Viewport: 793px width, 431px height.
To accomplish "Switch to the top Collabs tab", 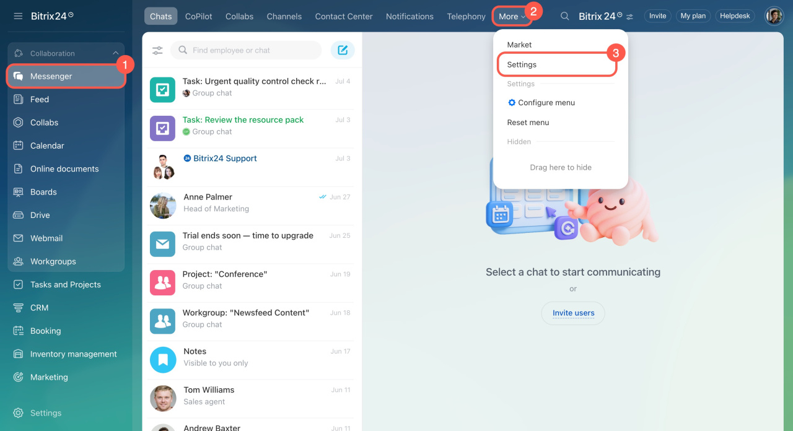I will 239,16.
